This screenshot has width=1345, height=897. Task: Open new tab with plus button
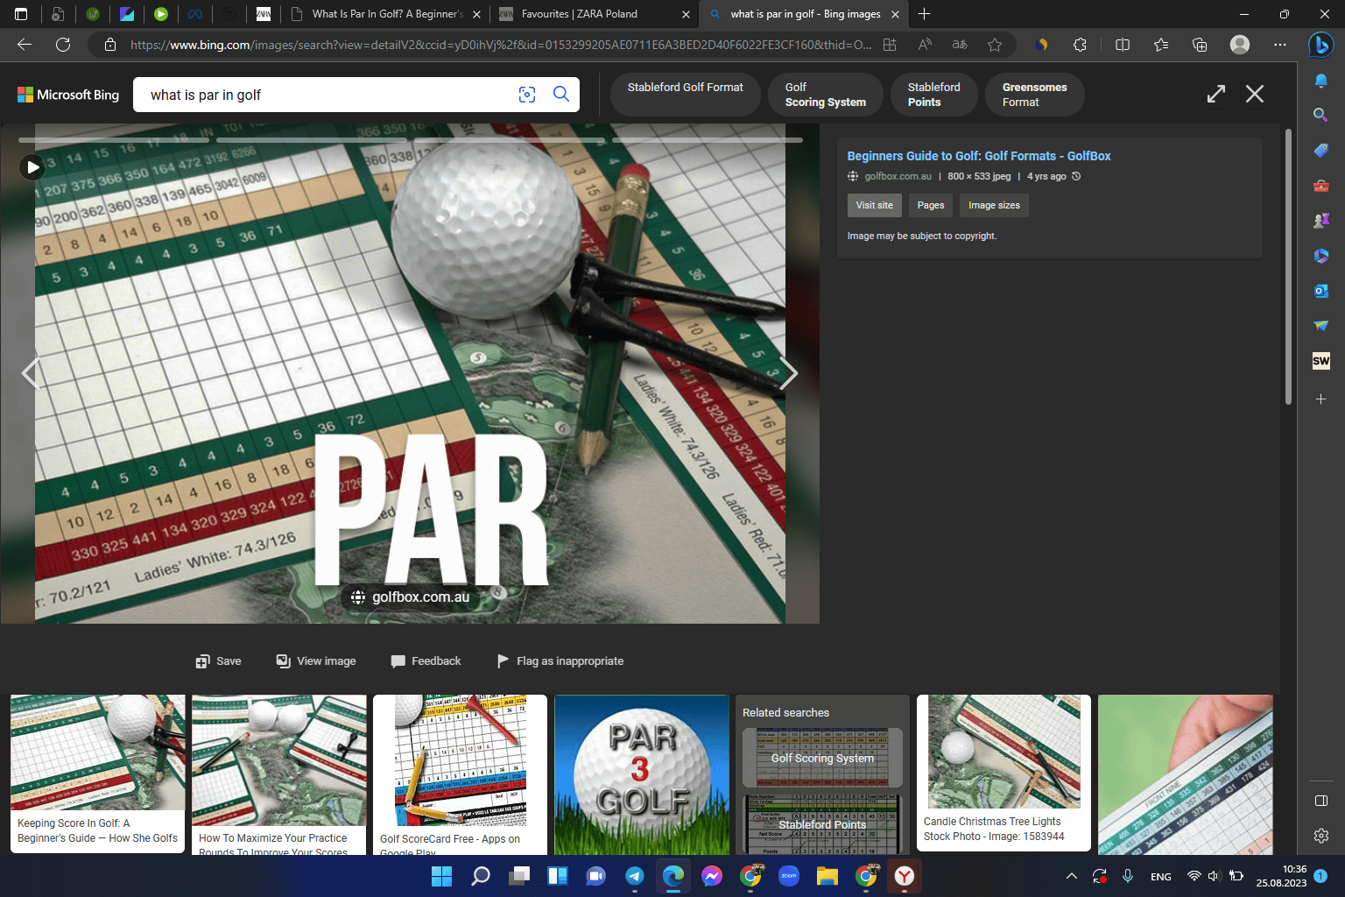pyautogui.click(x=924, y=14)
